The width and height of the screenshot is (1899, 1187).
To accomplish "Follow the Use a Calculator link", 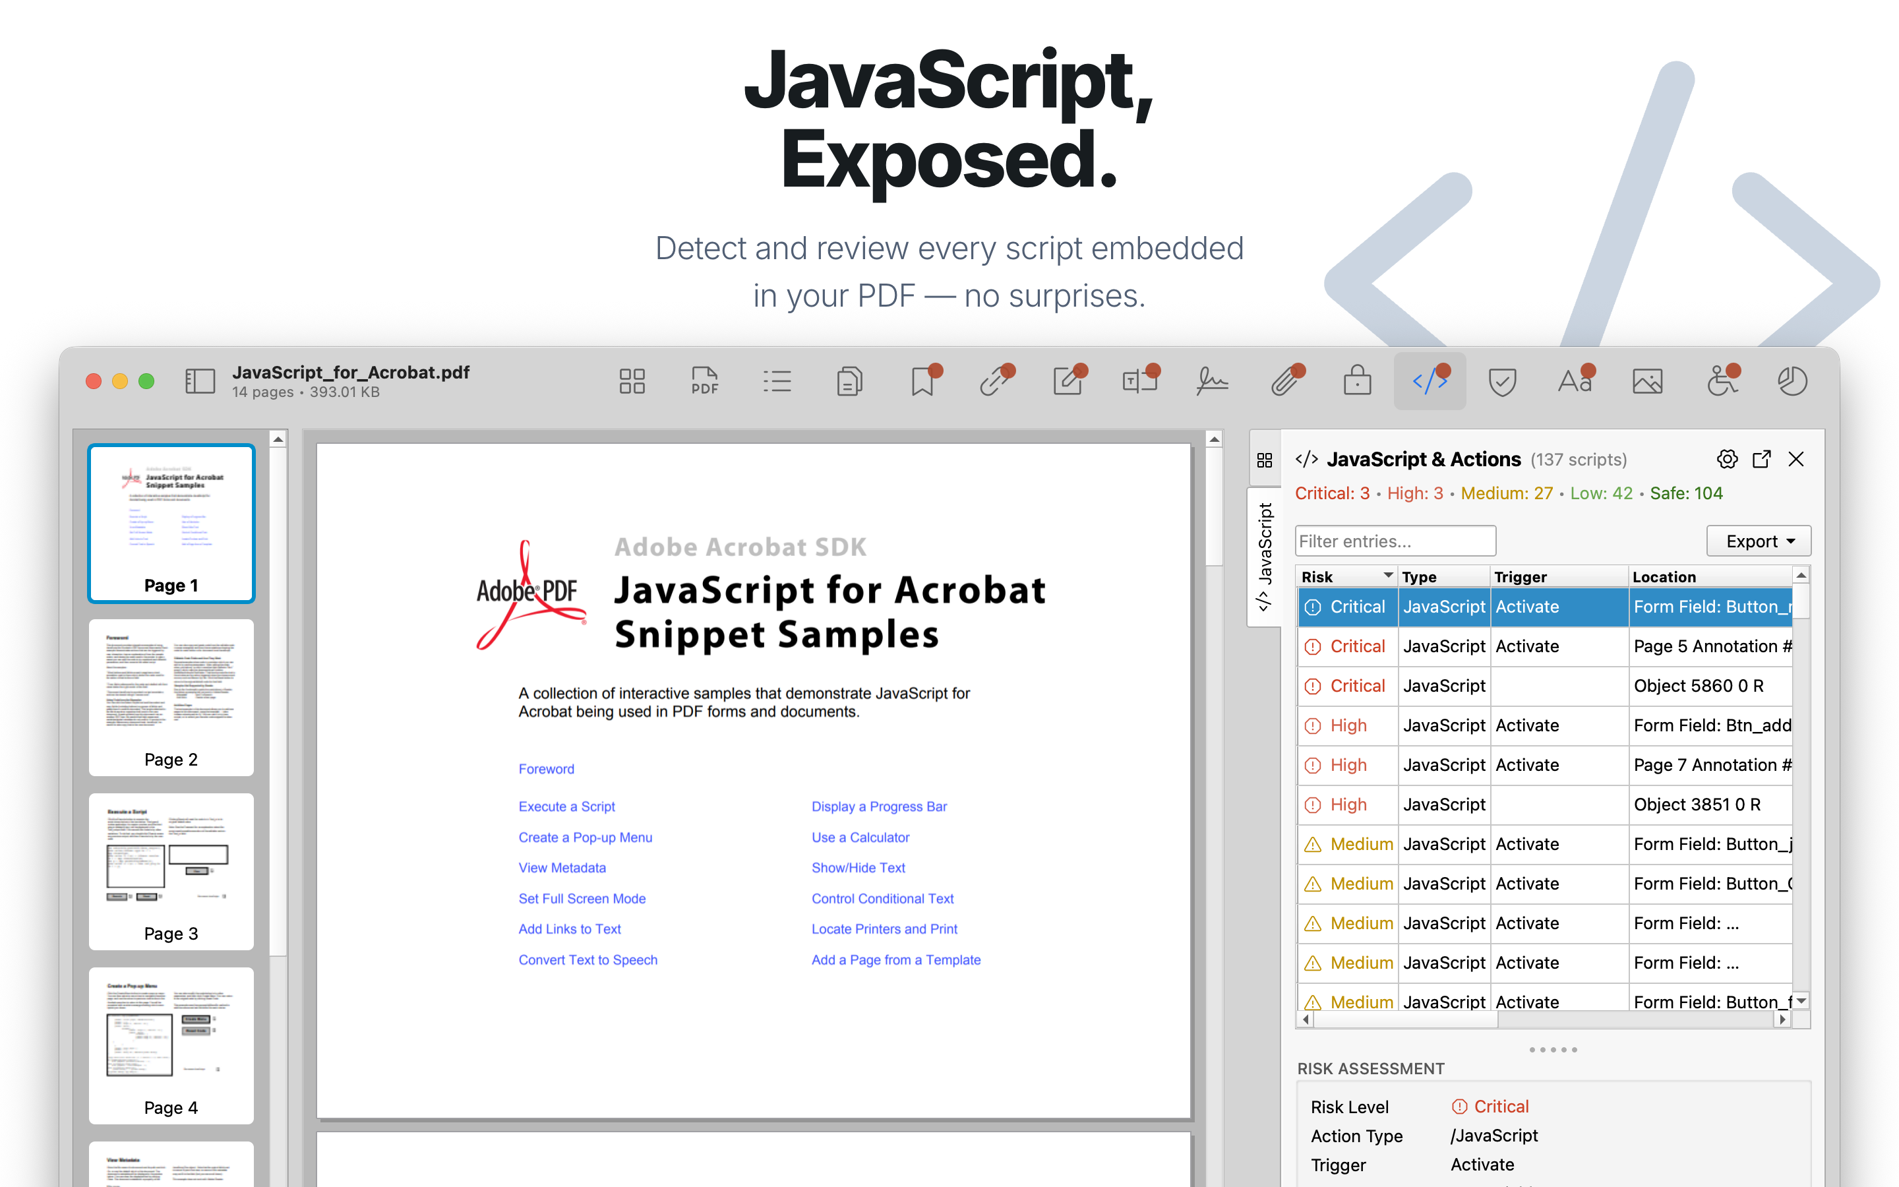I will (860, 837).
